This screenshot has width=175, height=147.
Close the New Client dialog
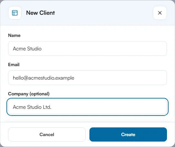click(160, 13)
